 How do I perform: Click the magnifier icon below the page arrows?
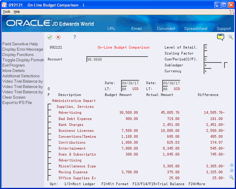[x=232, y=177]
